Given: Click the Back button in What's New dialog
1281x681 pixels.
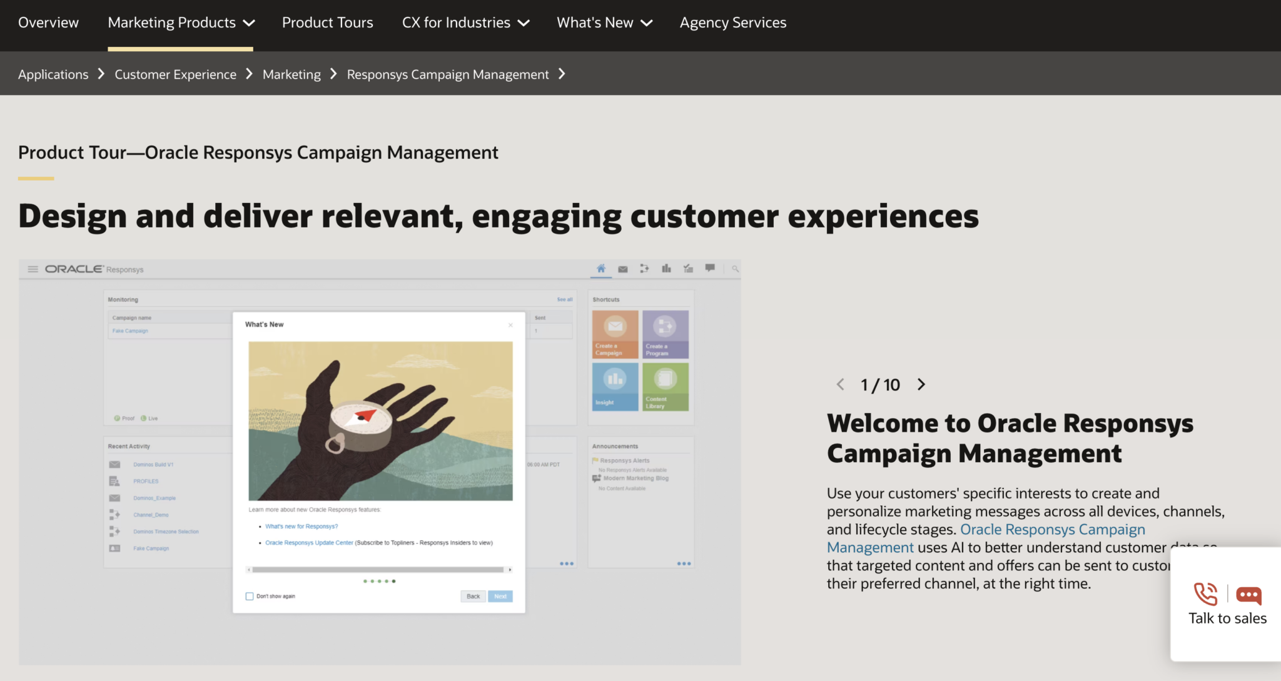Looking at the screenshot, I should 473,596.
